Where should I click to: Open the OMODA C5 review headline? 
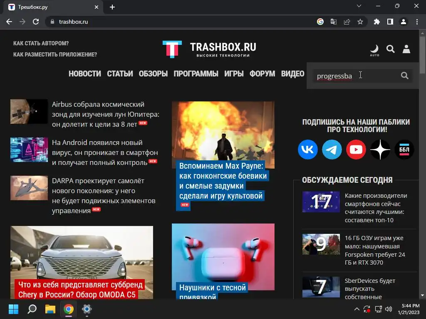tap(80, 290)
